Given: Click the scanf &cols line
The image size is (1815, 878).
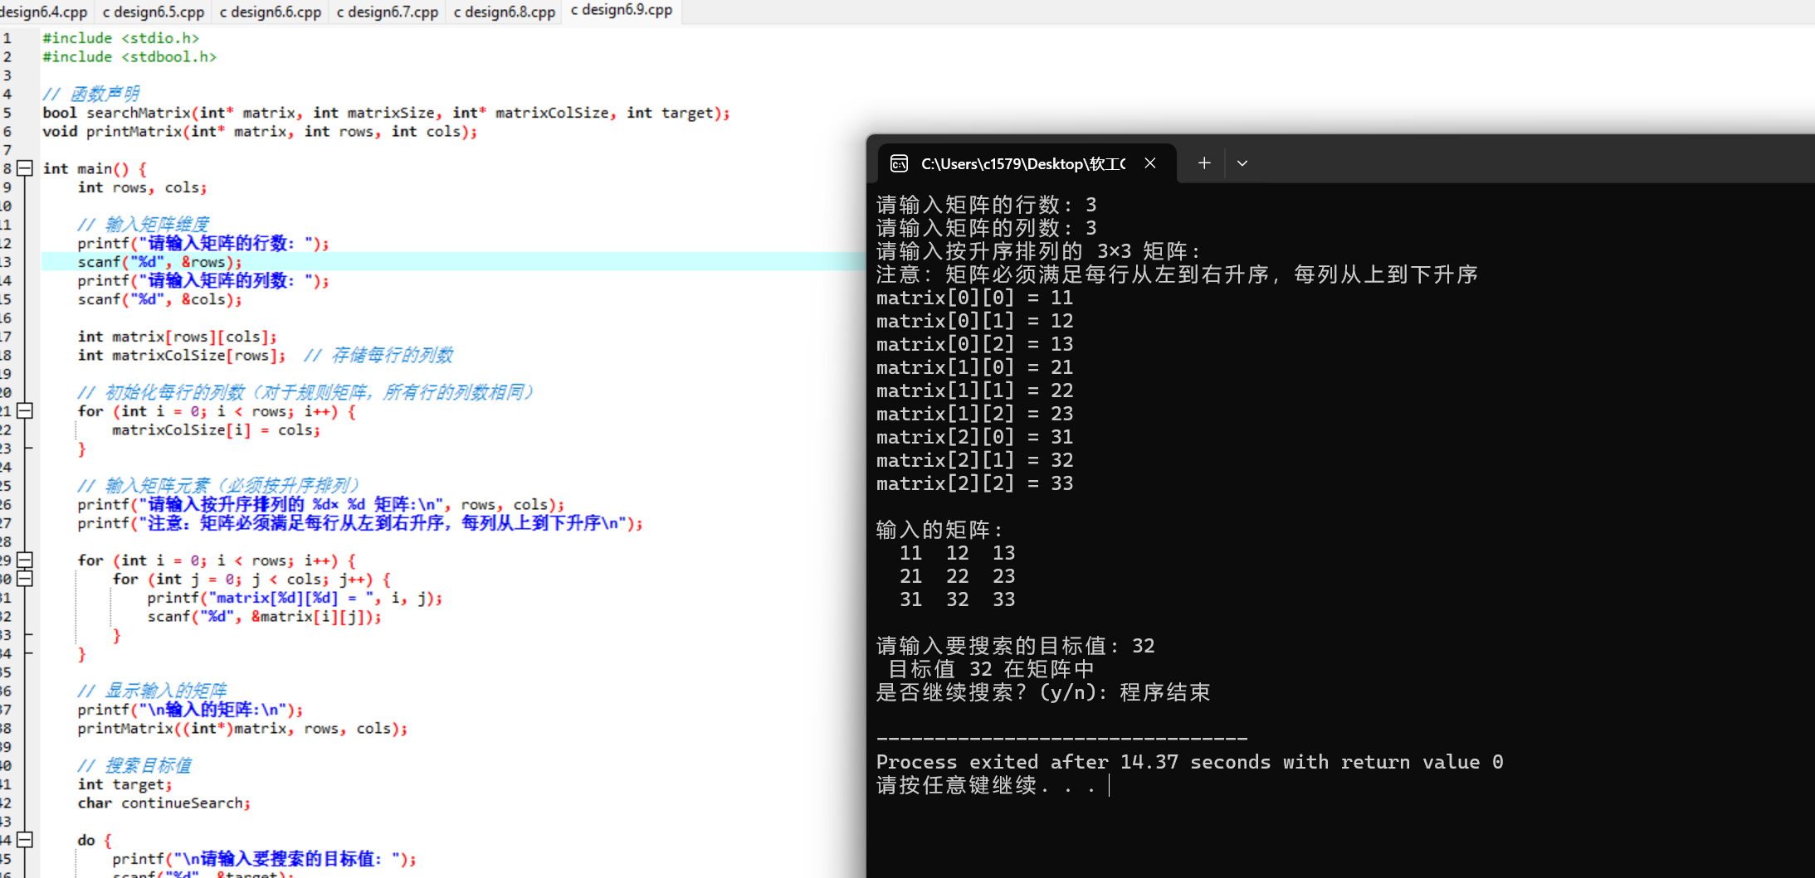Looking at the screenshot, I should tap(159, 299).
